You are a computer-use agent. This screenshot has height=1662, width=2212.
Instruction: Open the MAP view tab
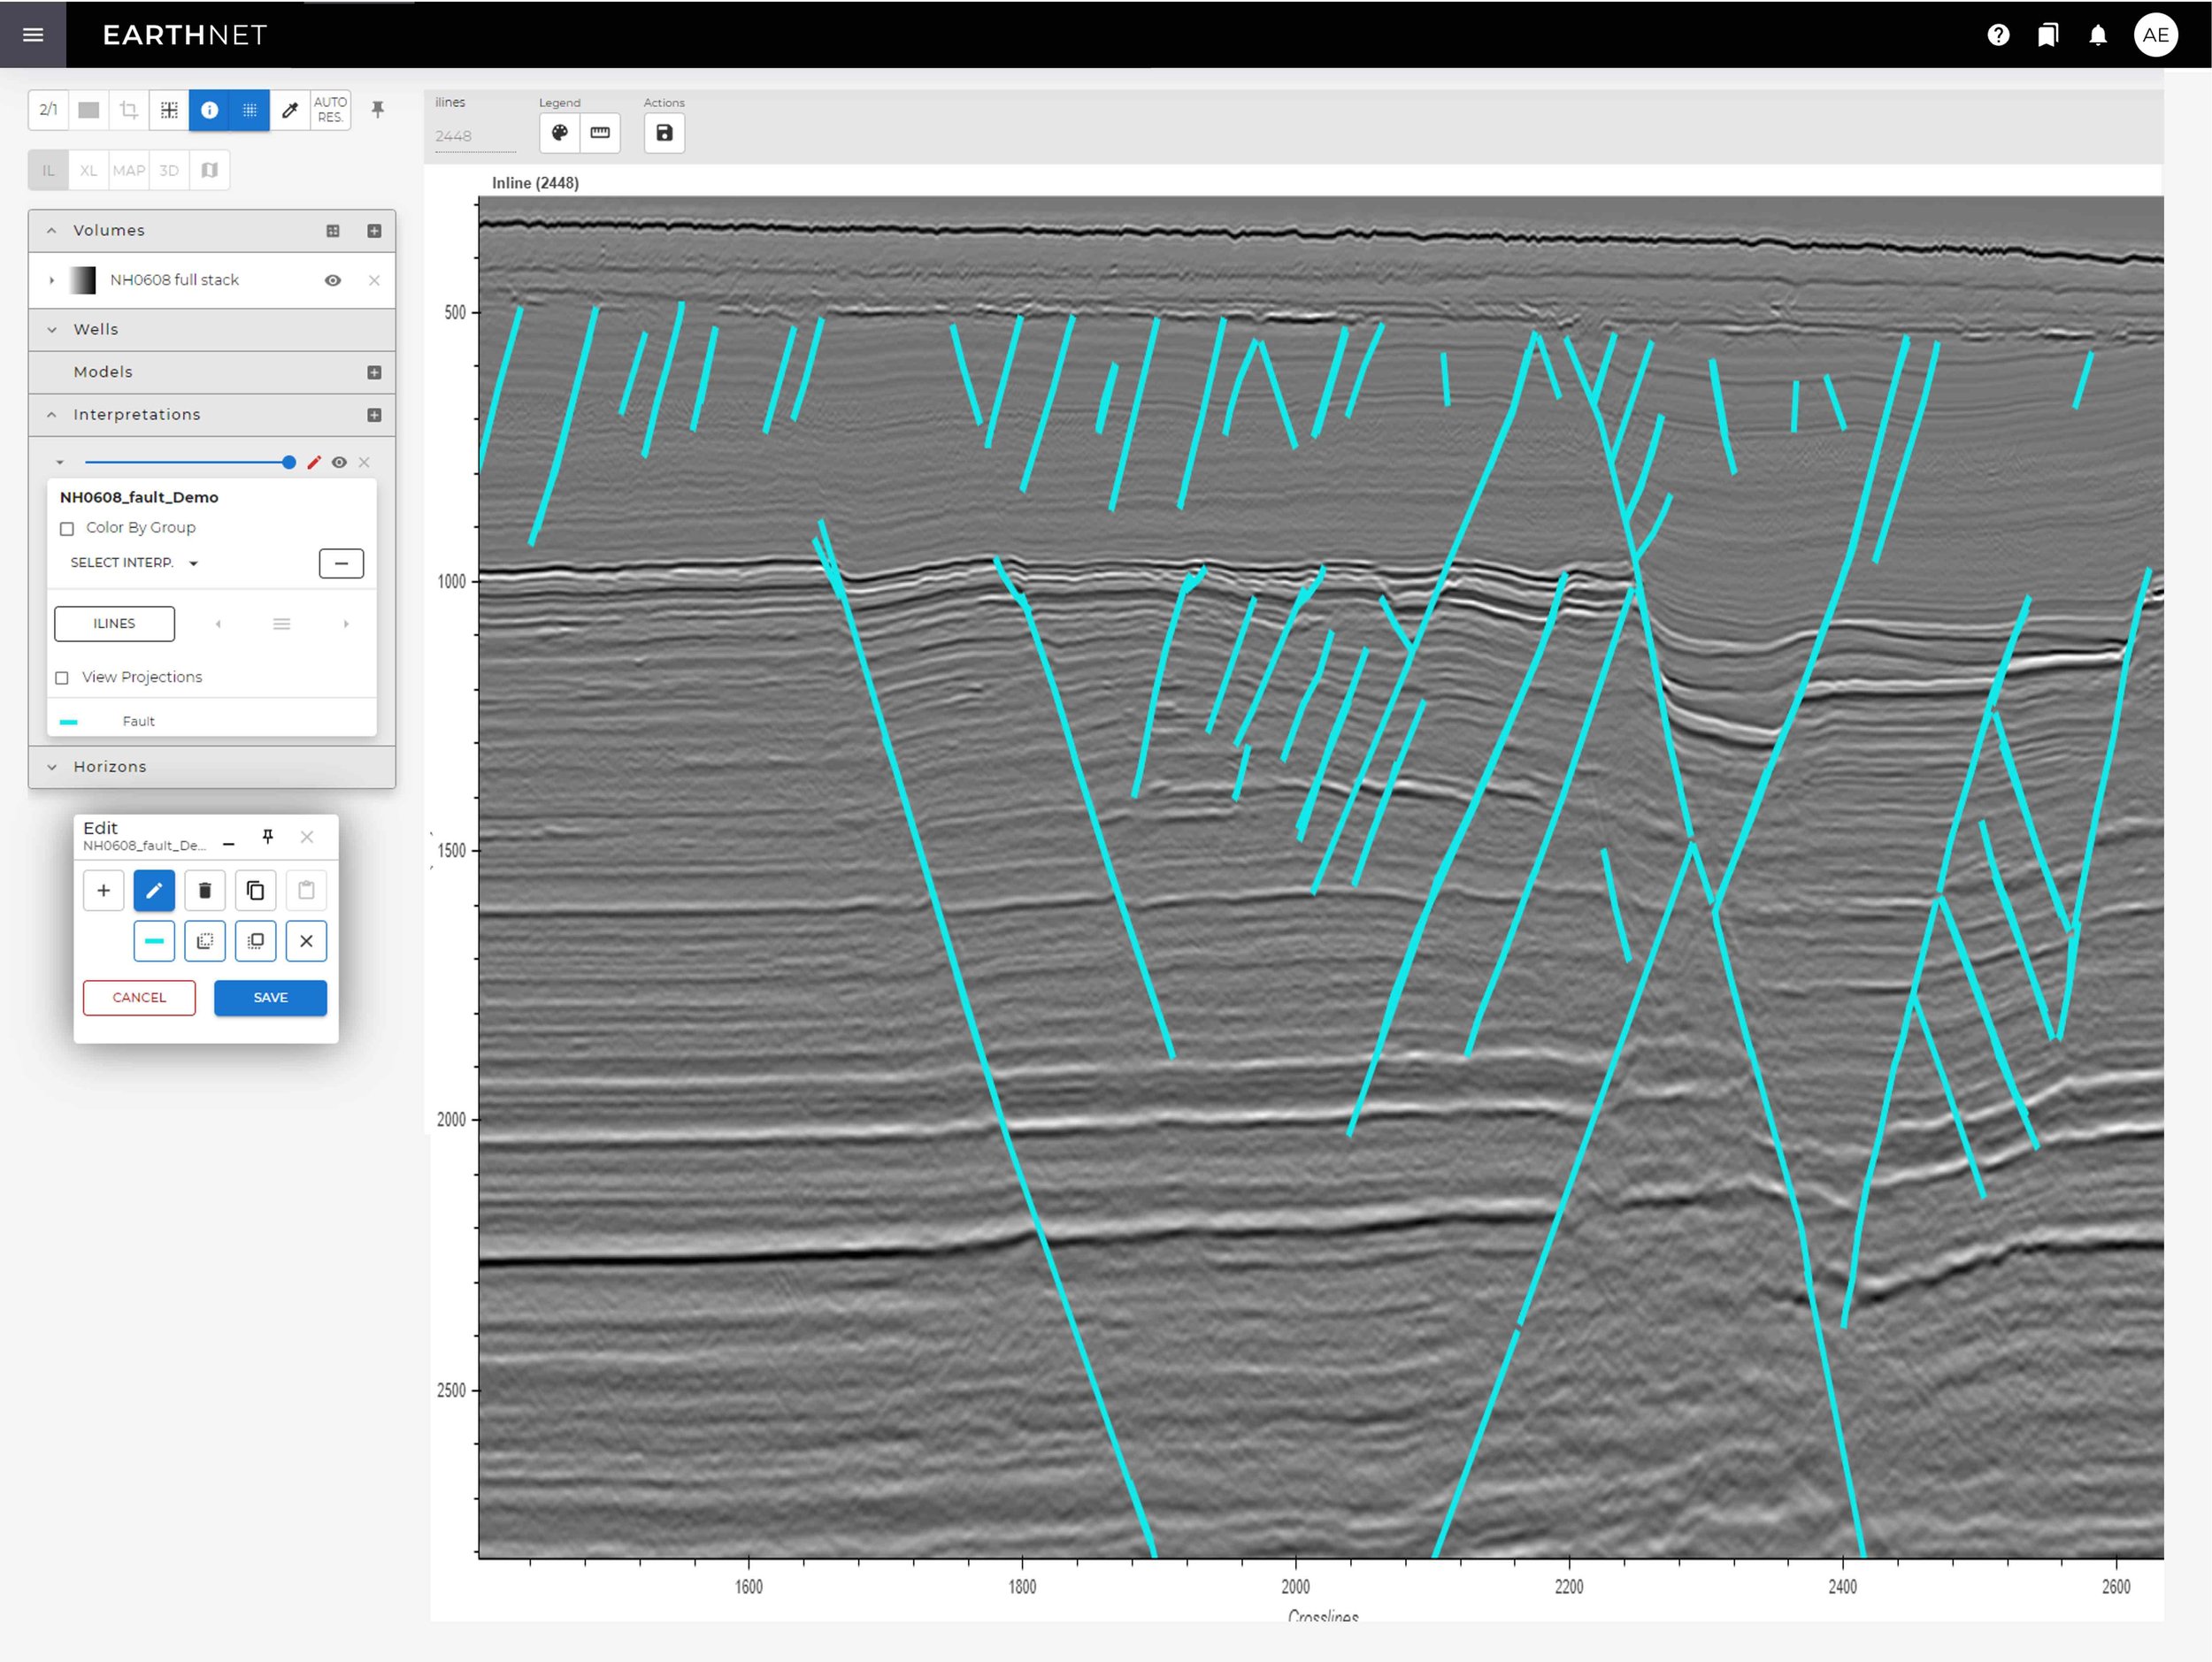(129, 170)
